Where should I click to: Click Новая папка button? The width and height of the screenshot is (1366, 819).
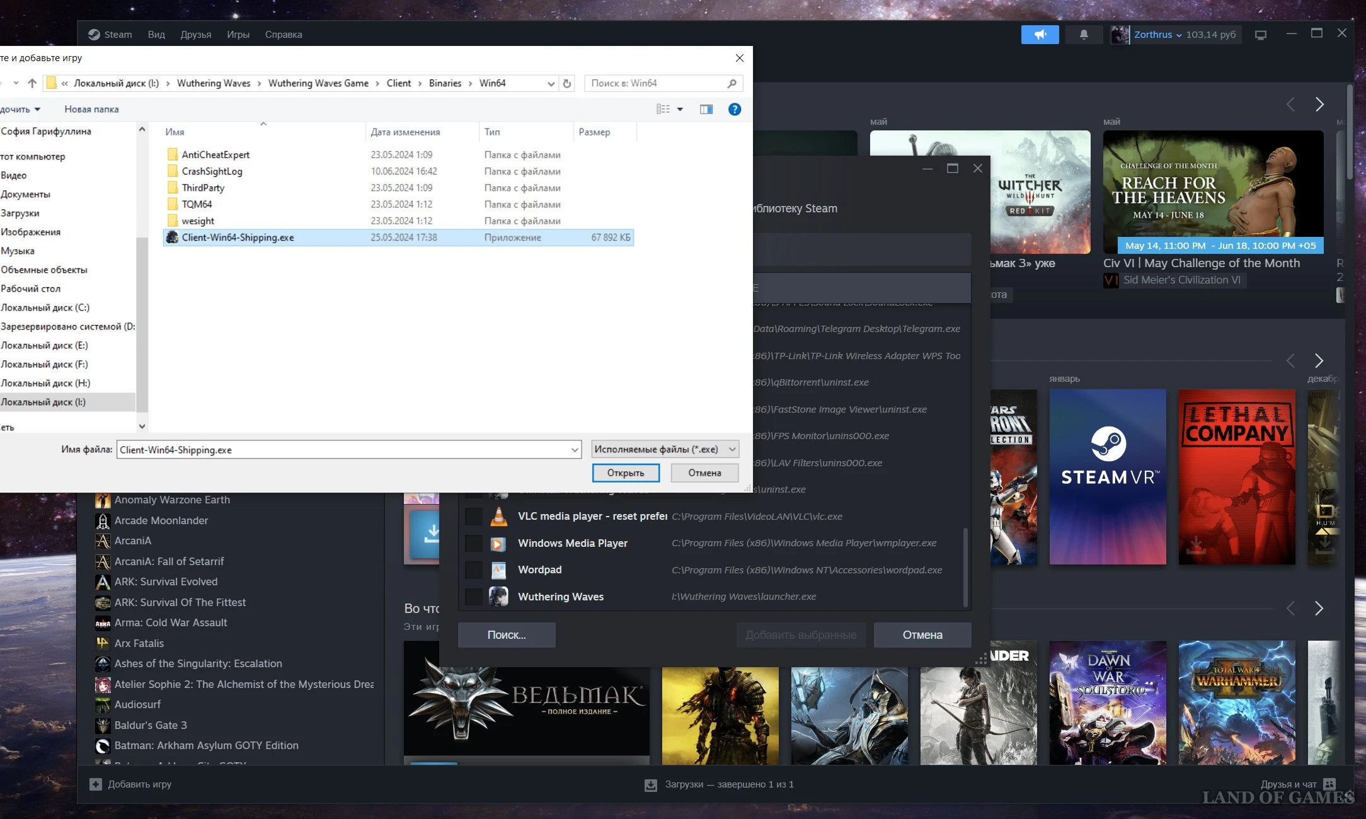point(91,110)
